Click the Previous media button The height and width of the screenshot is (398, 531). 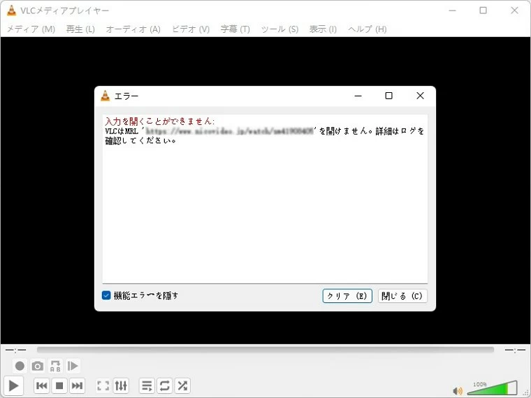[42, 385]
